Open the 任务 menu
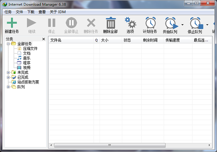Viewport: 217px width, 152px height. click(x=8, y=12)
